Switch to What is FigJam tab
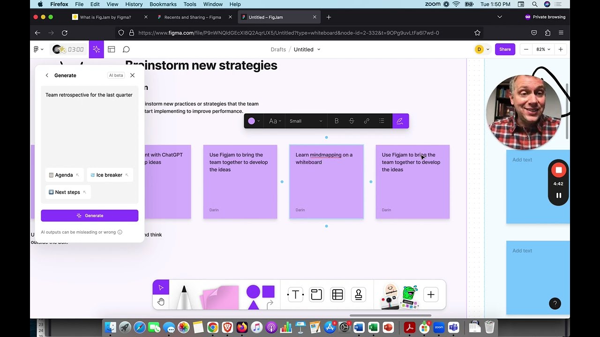Screen dimensions: 600x337 105,17
